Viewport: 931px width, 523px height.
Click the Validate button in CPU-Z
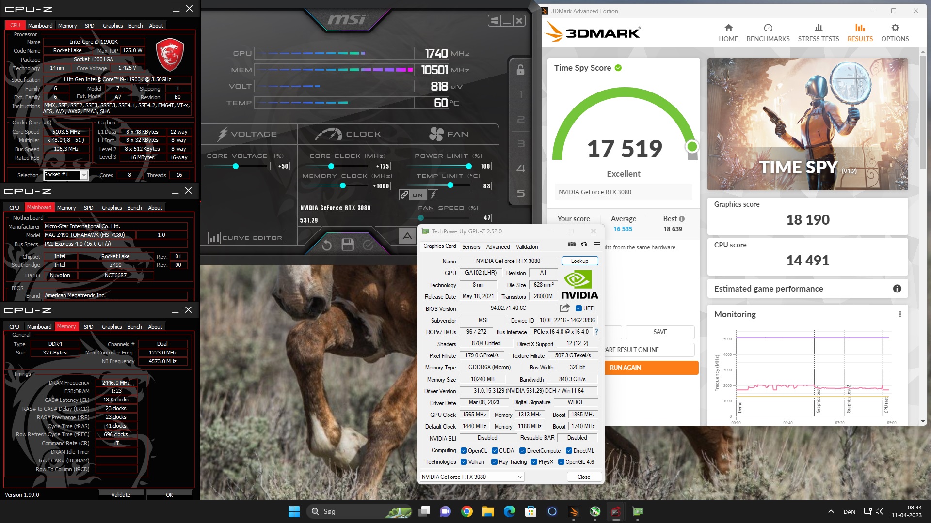121,495
